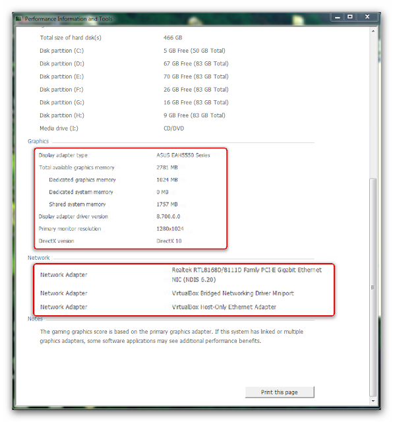Click the scrollbar up arrow

[x=373, y=31]
